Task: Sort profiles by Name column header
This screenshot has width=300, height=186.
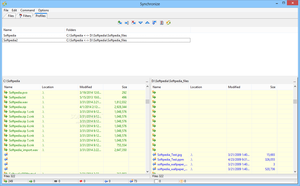Action: [33, 30]
